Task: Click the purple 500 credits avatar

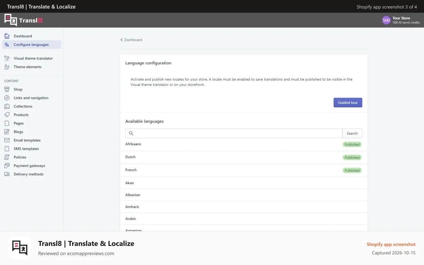Action: (386, 20)
